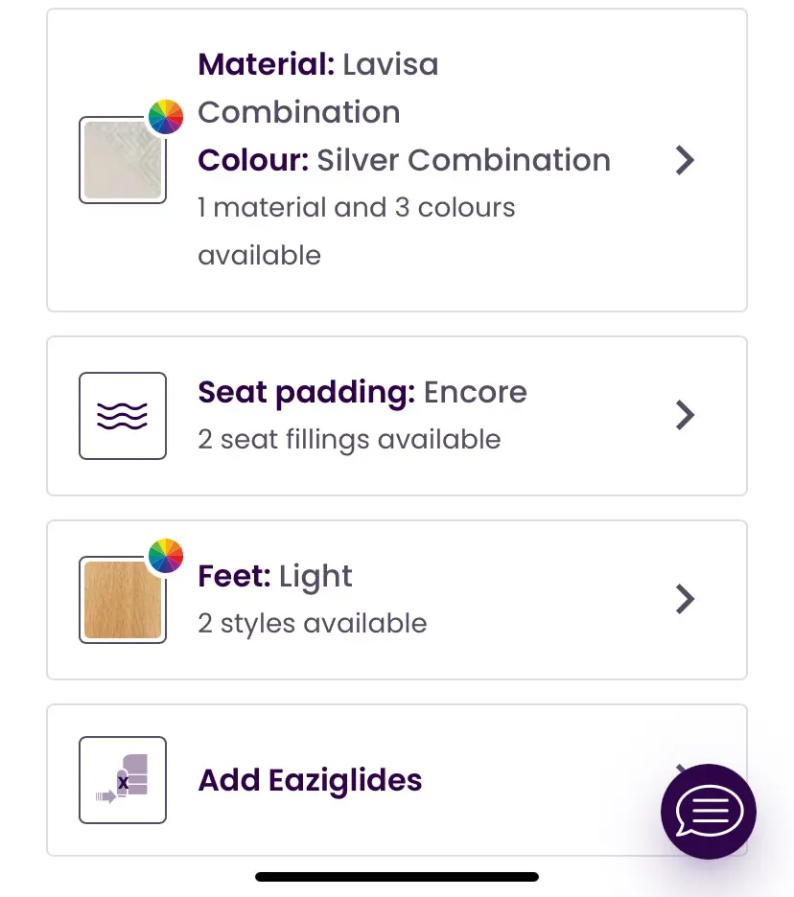Tap the '2 styles available' text
This screenshot has height=897, width=794.
(x=312, y=624)
